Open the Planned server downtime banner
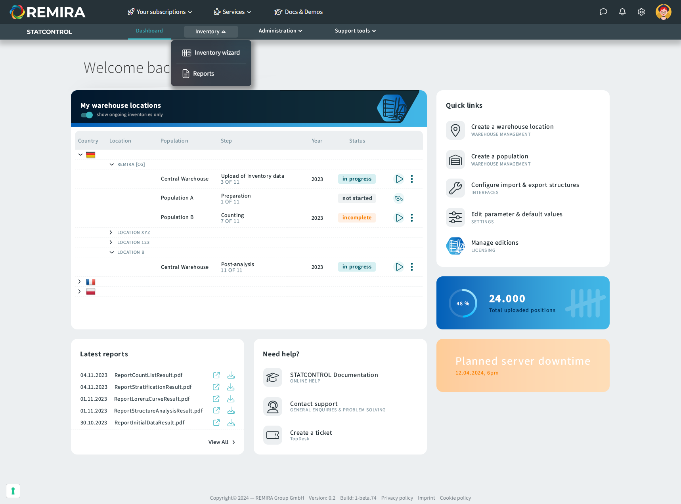 click(522, 365)
